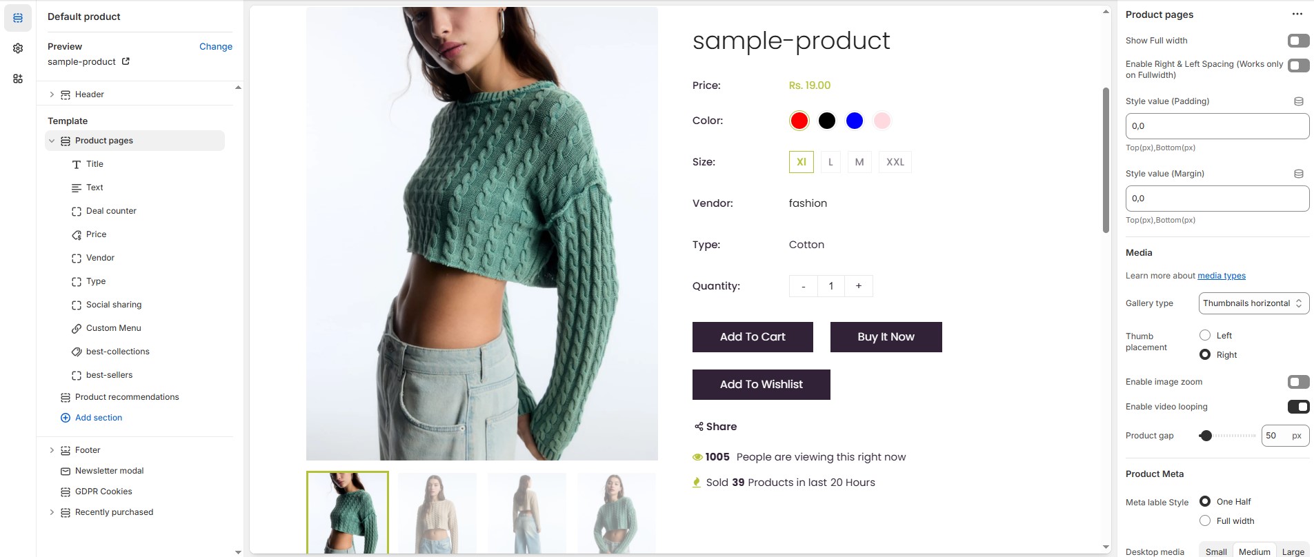This screenshot has width=1314, height=557.
Task: Select the Deal counter block
Action: [x=111, y=211]
